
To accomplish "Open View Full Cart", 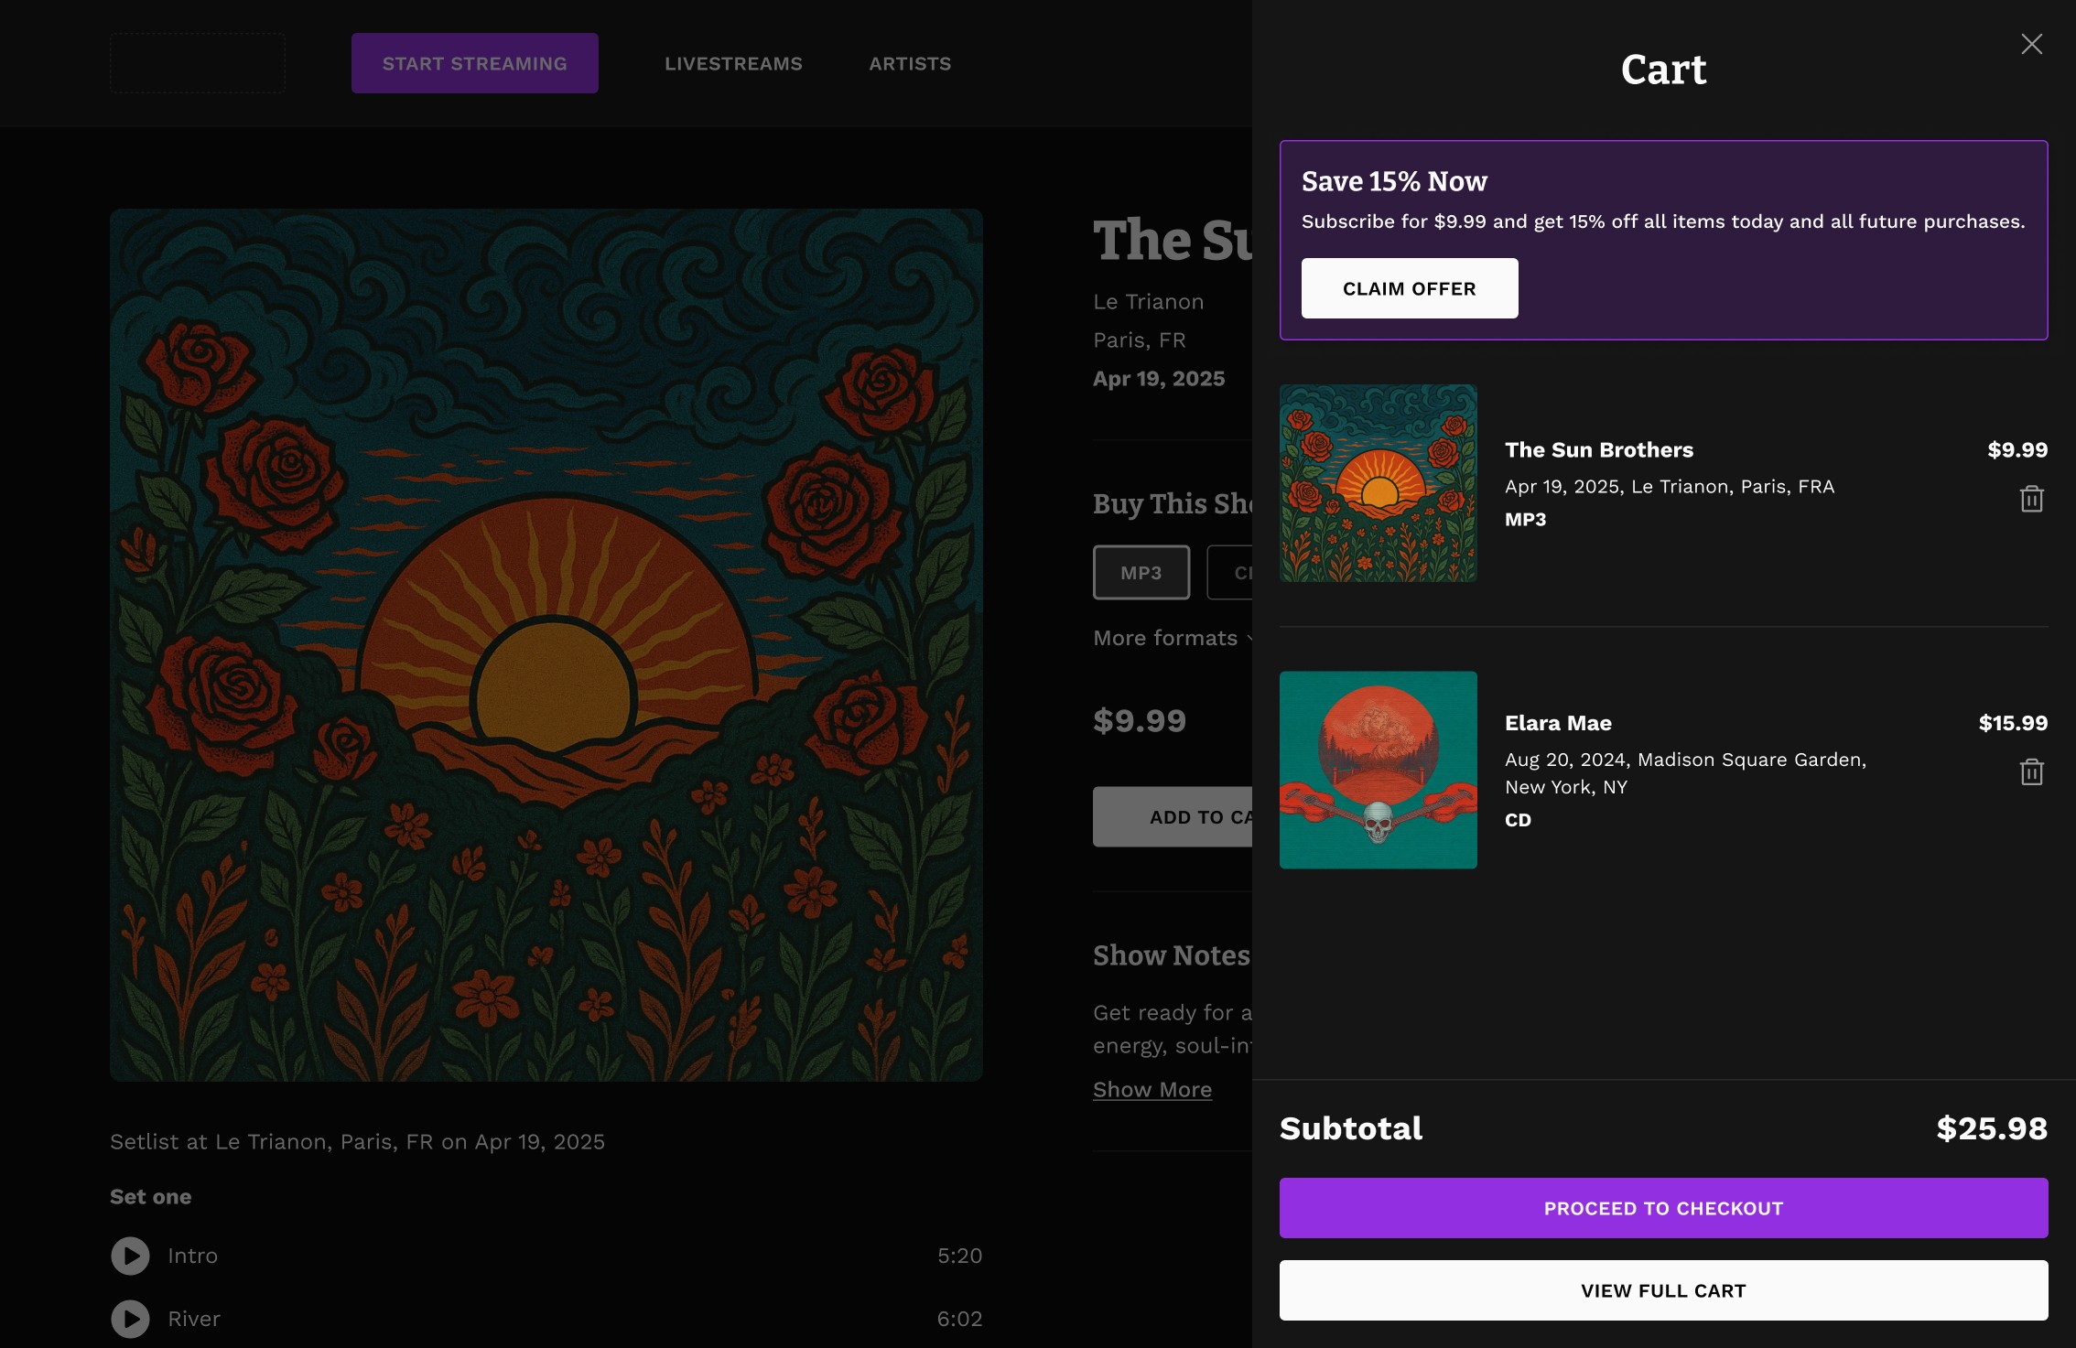I will coord(1662,1290).
